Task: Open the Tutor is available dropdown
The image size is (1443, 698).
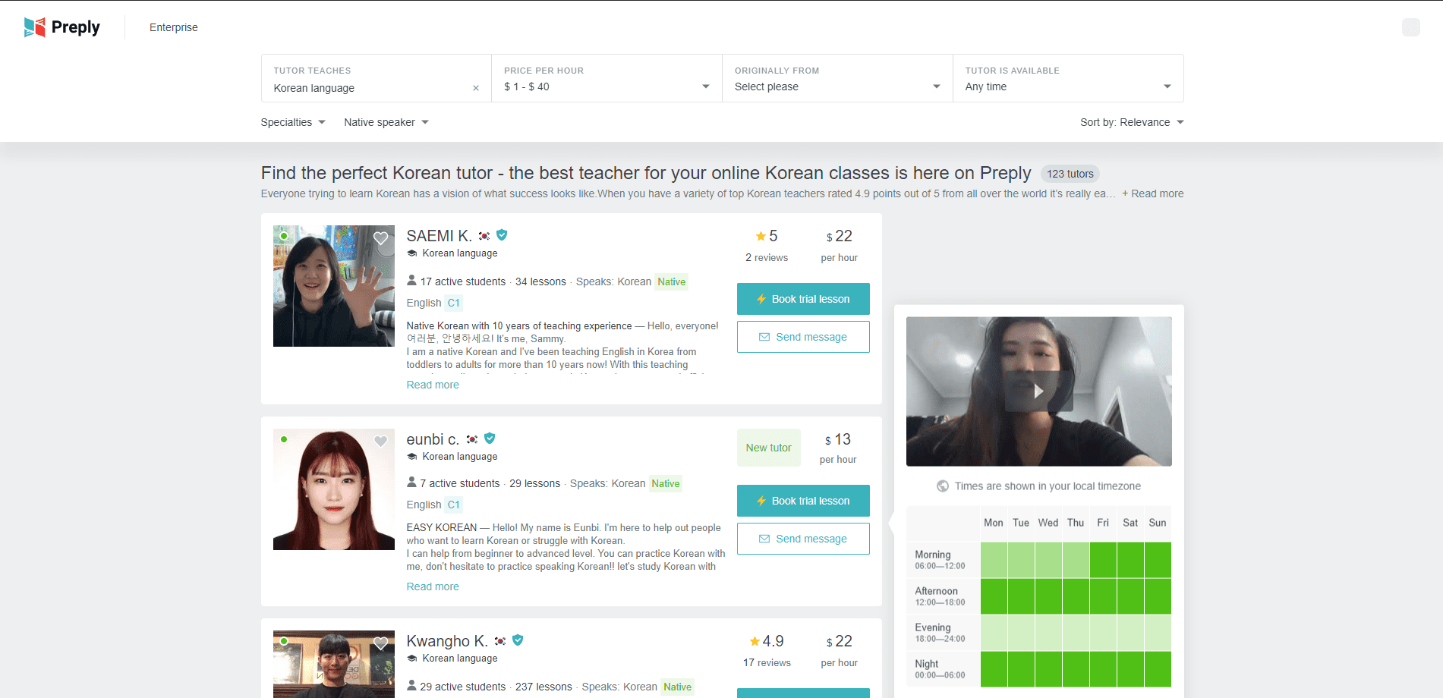Action: (1068, 78)
